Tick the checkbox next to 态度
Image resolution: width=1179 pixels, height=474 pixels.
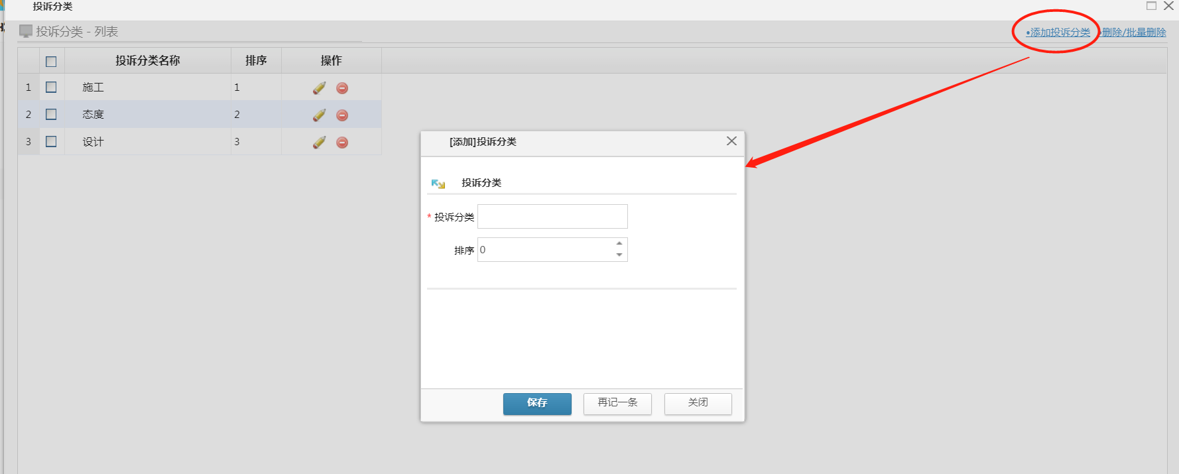(51, 115)
